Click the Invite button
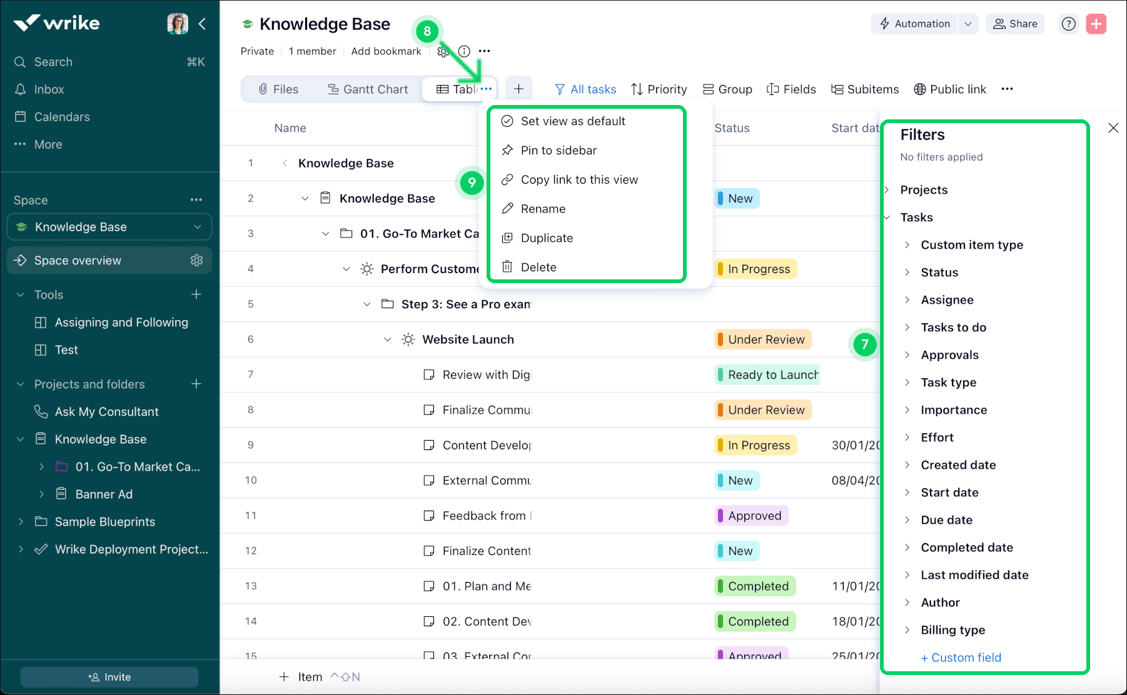Viewport: 1127px width, 695px height. click(108, 677)
